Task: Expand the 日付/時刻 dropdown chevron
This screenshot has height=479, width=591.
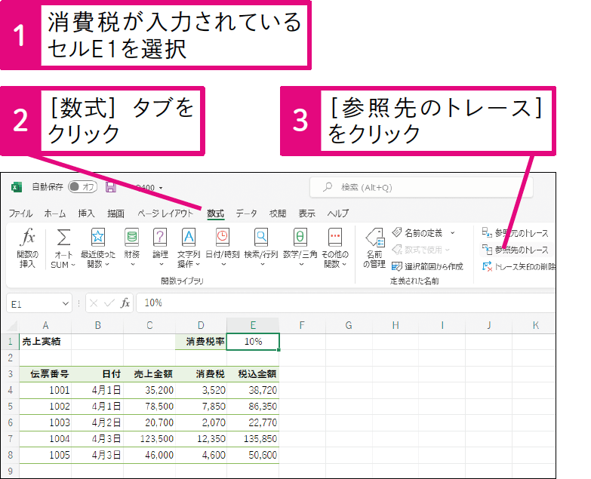Action: click(223, 264)
